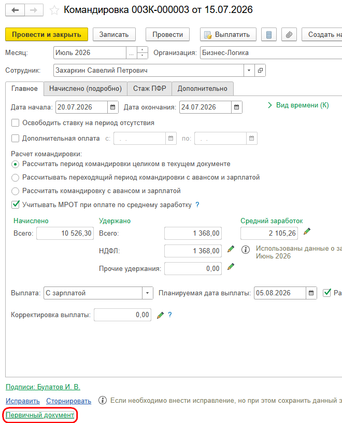Show help for Корректировка выплаты question mark
This screenshot has height=423, width=342.
(170, 315)
